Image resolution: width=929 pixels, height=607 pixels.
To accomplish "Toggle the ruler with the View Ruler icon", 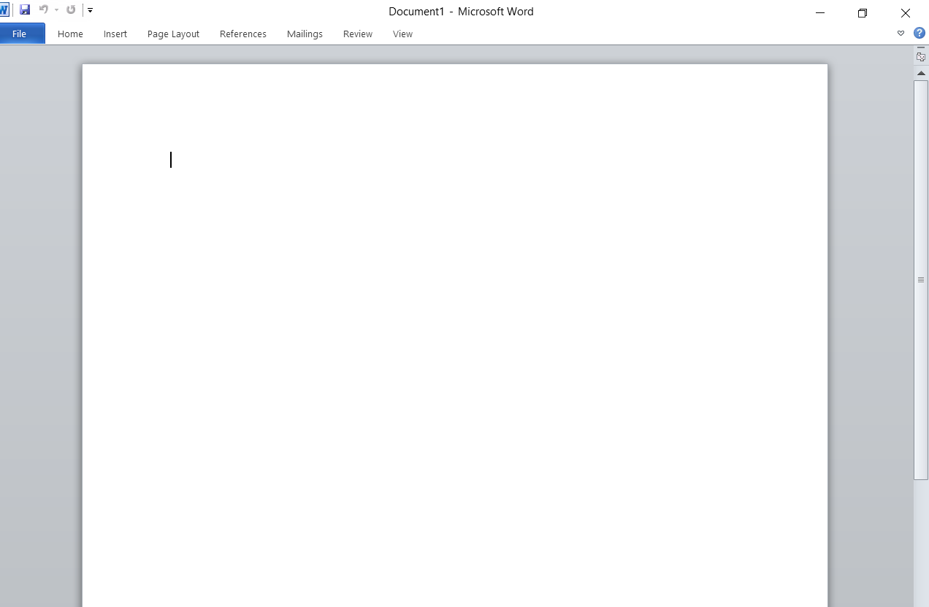I will 921,57.
